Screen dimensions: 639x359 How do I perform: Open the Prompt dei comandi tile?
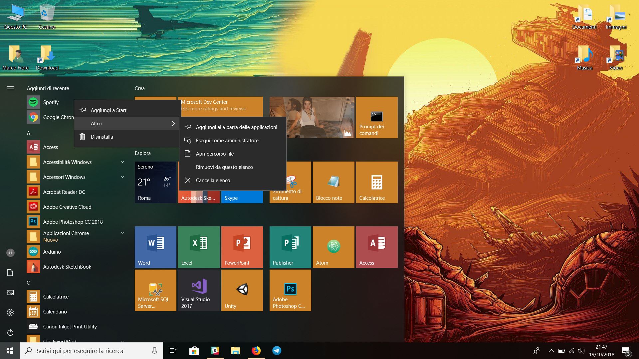tap(376, 117)
